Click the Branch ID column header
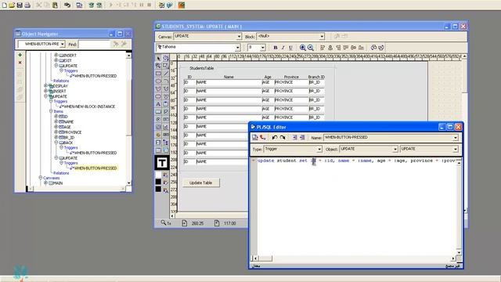This screenshot has height=282, width=501. (x=316, y=77)
